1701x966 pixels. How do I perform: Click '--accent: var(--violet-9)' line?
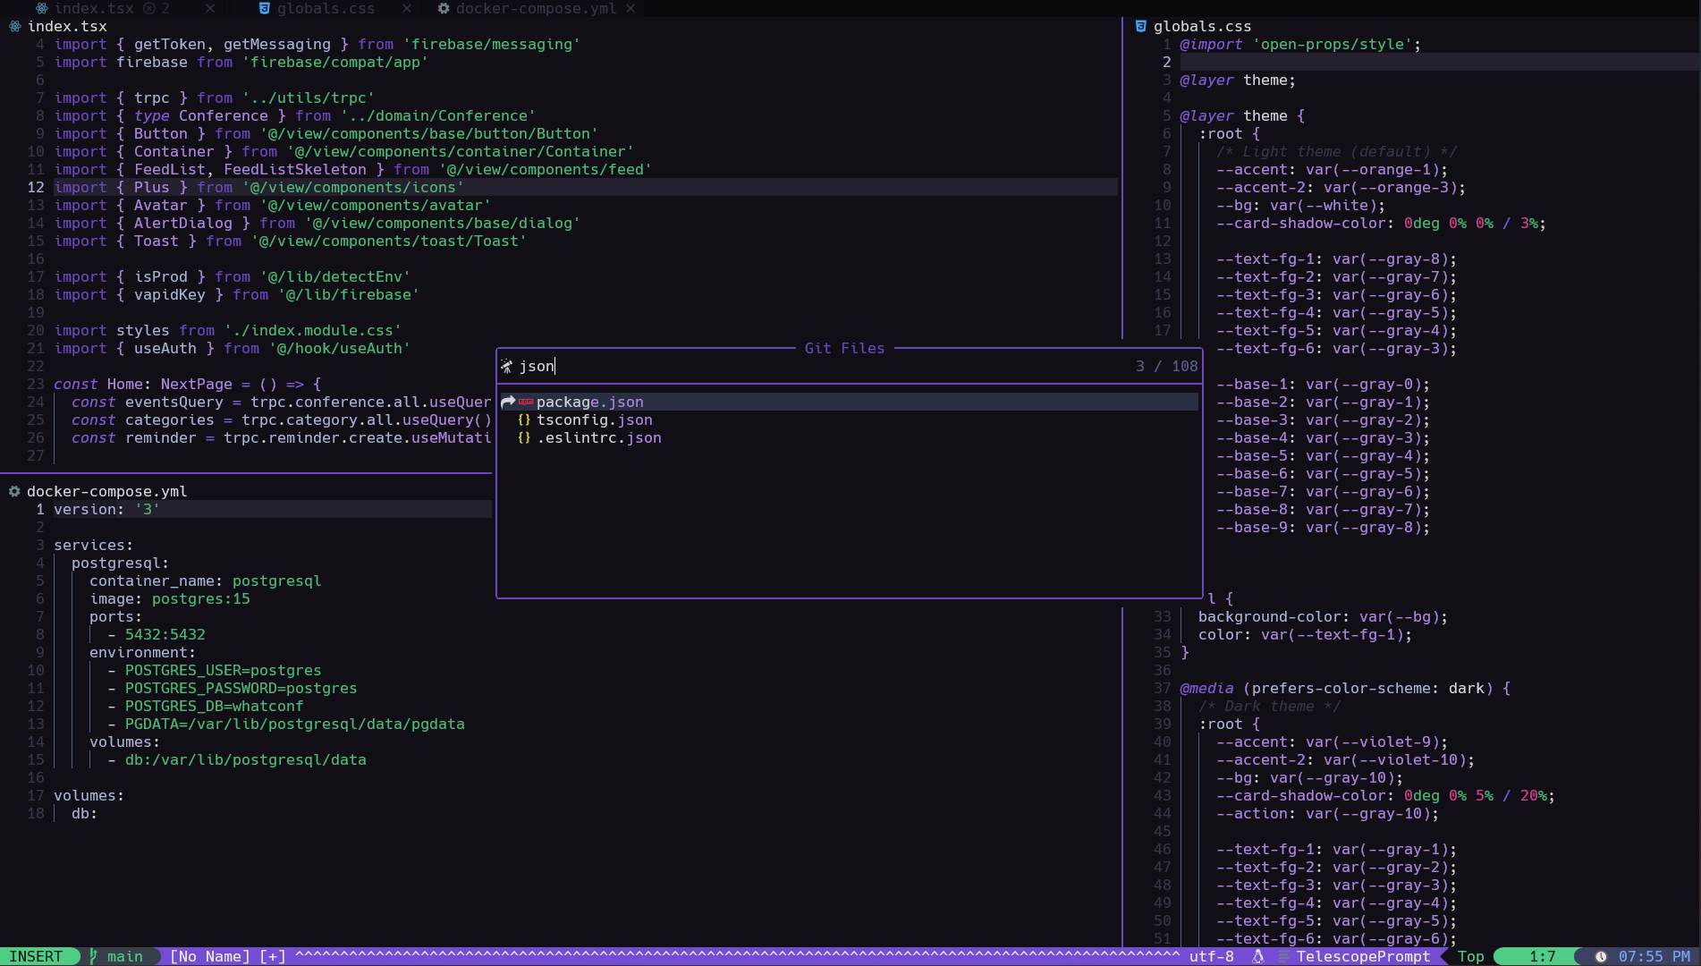pos(1332,741)
